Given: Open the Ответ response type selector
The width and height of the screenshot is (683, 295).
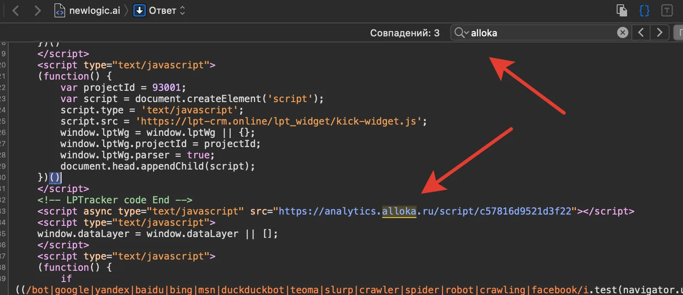Looking at the screenshot, I should 182,10.
